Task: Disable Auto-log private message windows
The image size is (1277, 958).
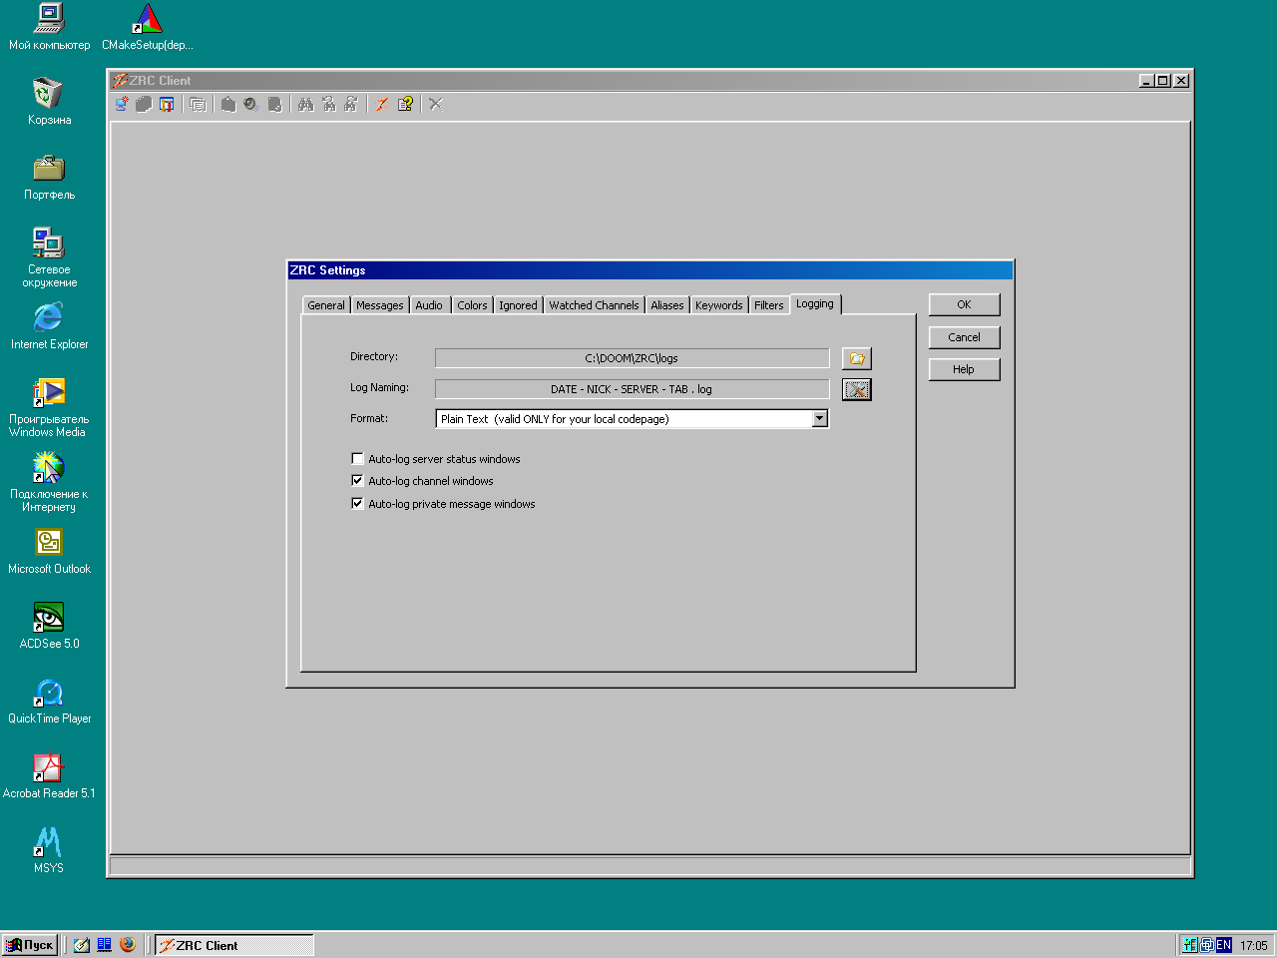Action: point(358,504)
